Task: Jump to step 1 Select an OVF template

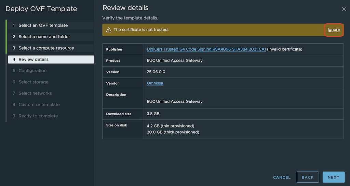Action: pyautogui.click(x=43, y=26)
